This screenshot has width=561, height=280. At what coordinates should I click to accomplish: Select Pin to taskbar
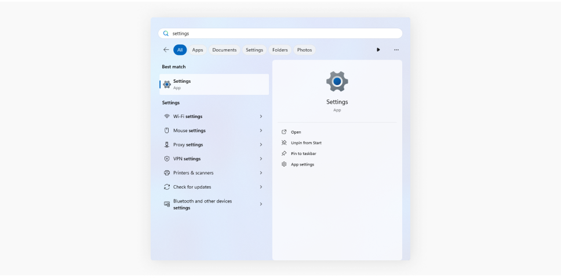pos(304,153)
